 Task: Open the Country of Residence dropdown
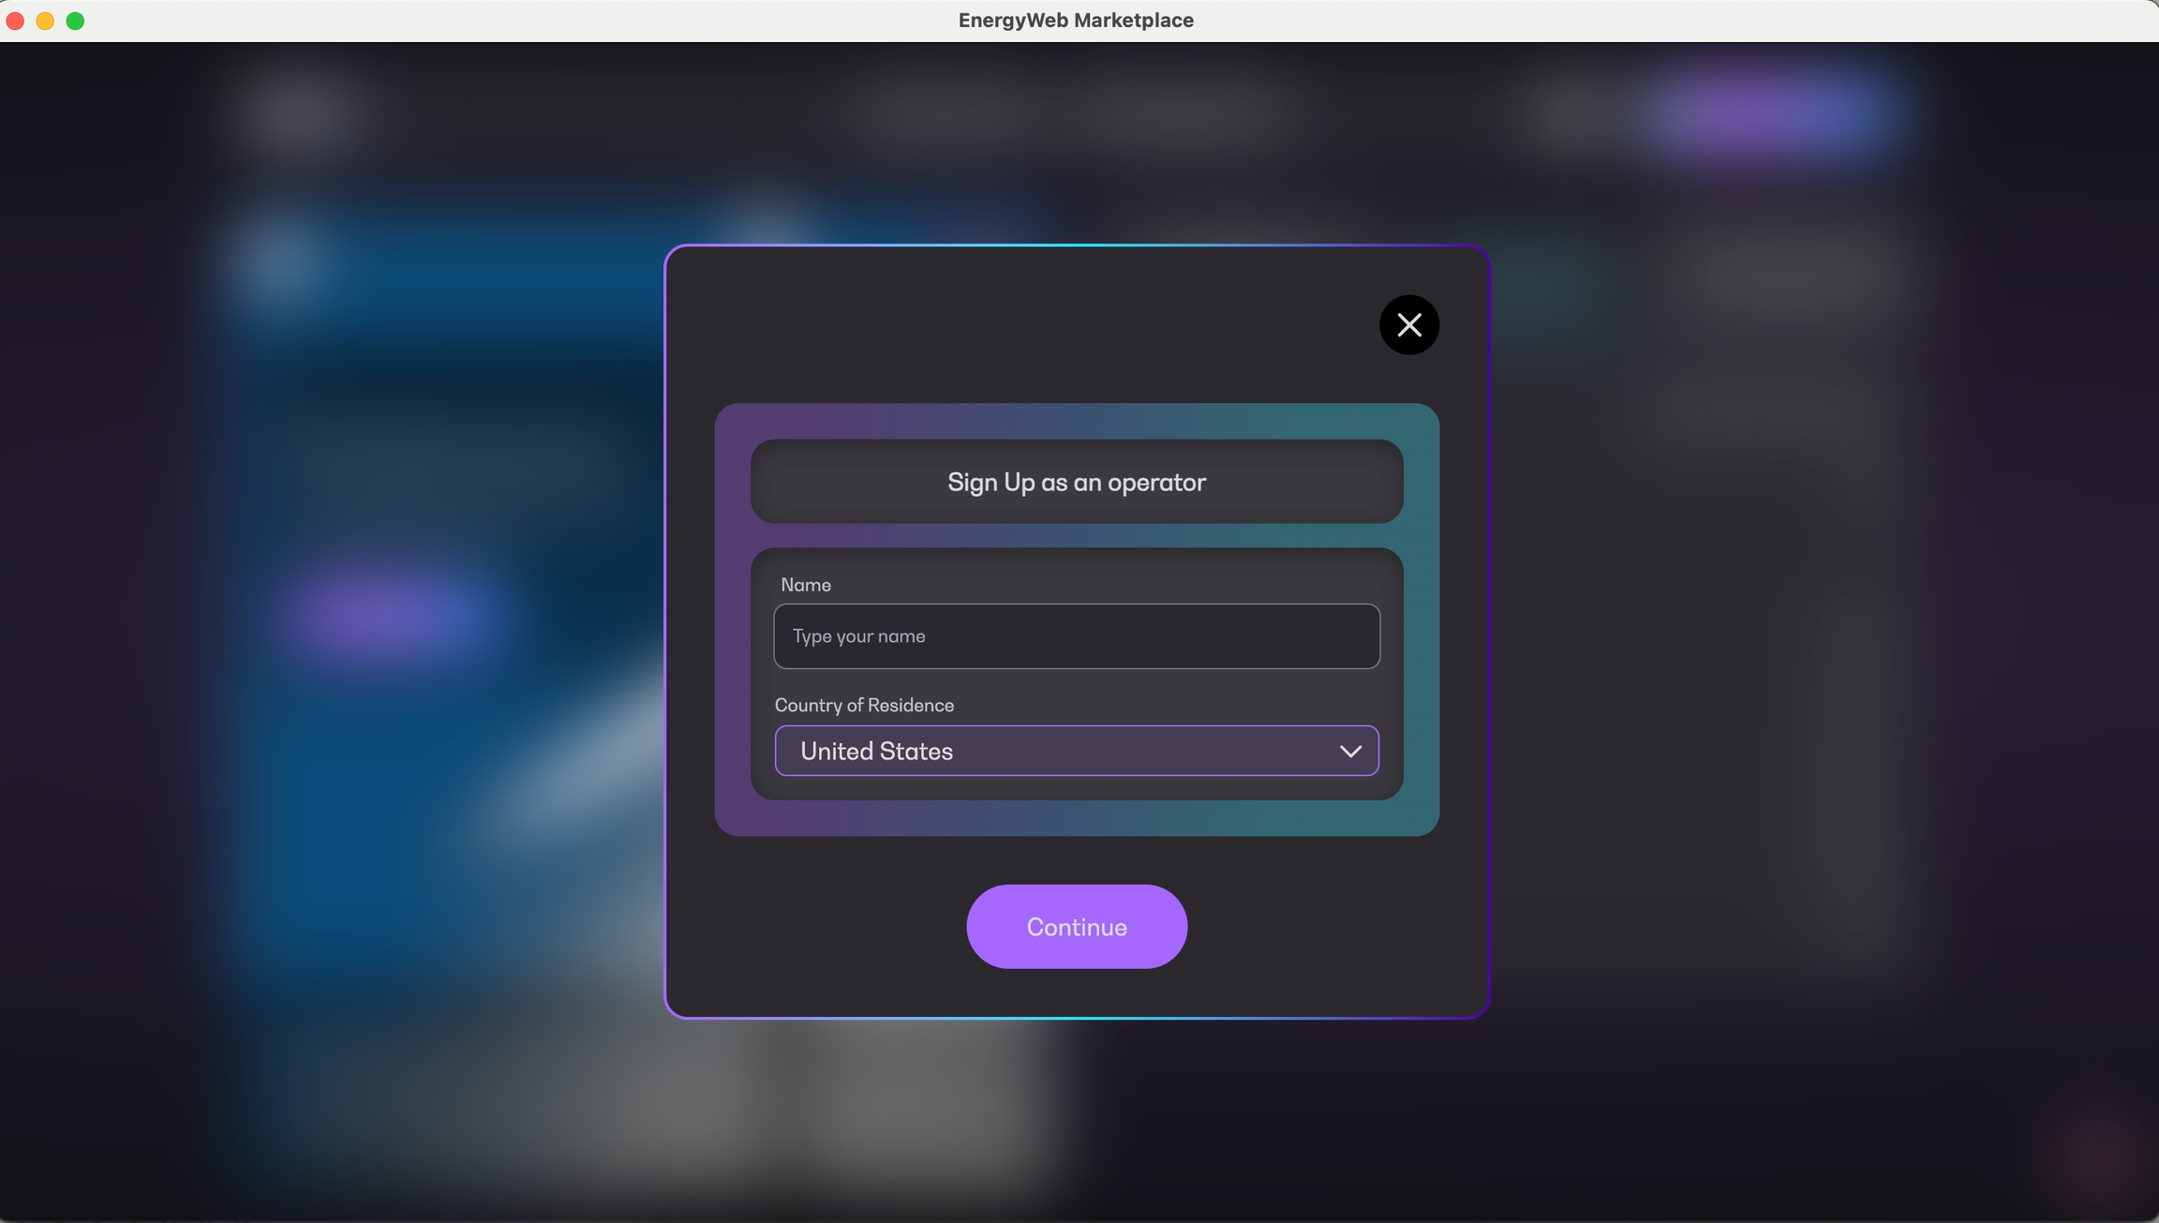[x=1076, y=751]
